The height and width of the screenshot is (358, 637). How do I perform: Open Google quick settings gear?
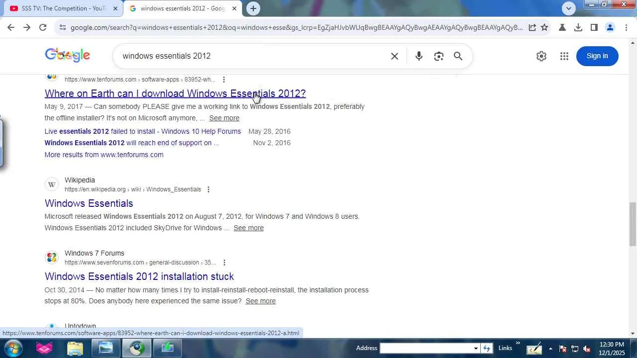tap(541, 56)
